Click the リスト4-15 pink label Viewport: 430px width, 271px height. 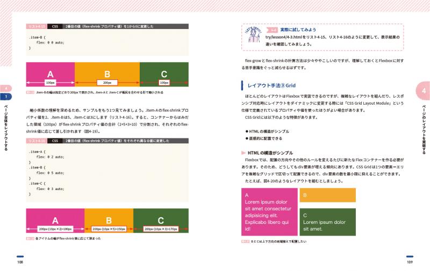[36, 26]
